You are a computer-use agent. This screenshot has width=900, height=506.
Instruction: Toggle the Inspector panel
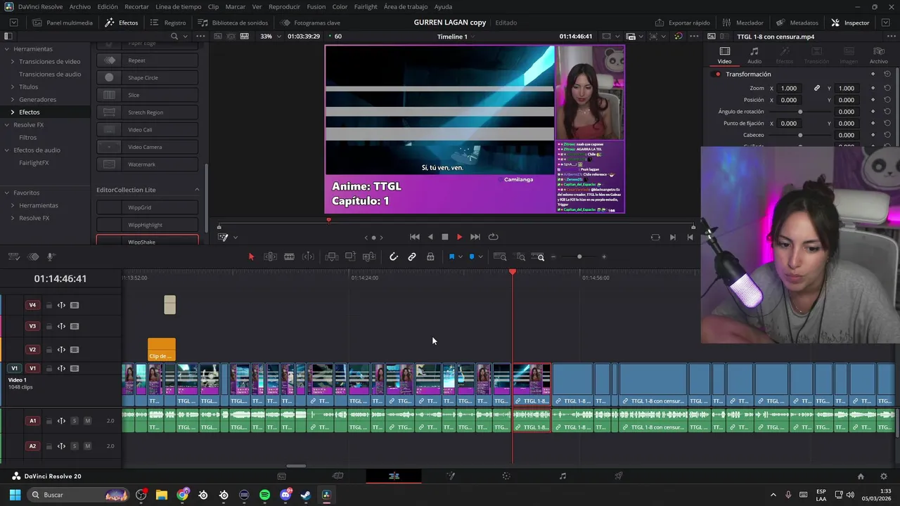(850, 22)
